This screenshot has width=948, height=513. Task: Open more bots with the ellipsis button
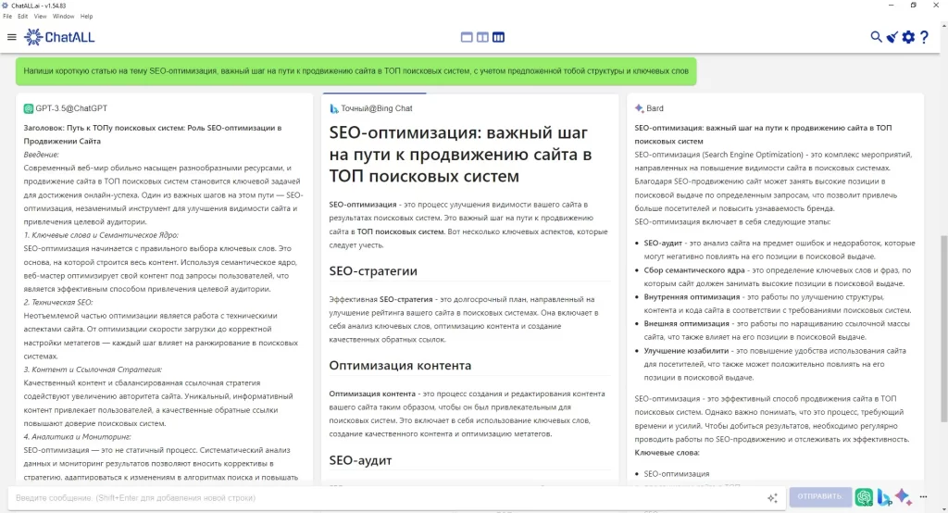click(x=923, y=496)
